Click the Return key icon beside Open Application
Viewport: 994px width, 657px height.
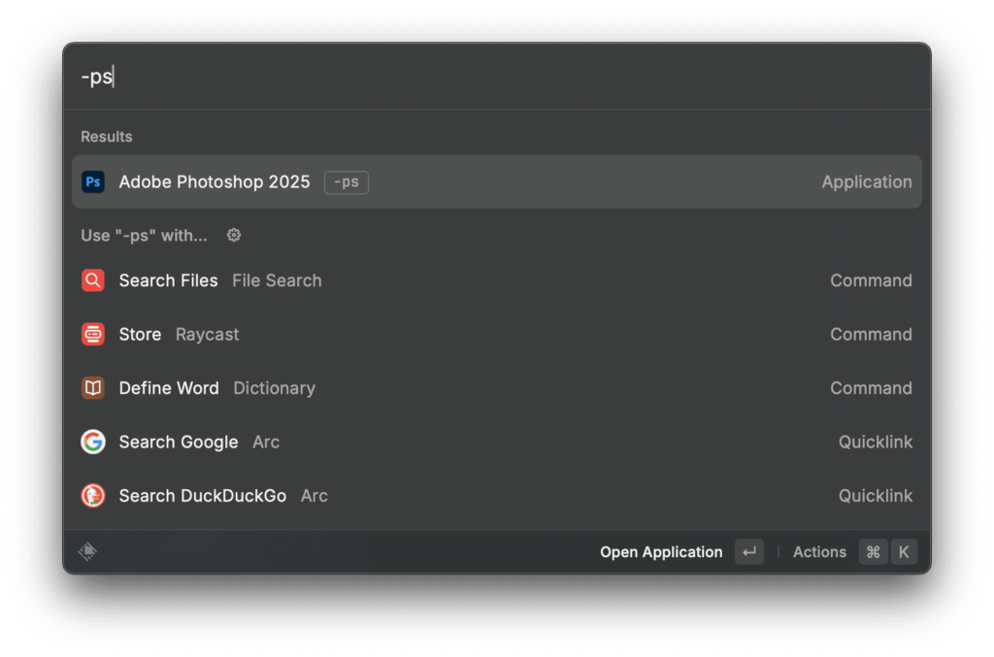tap(749, 552)
